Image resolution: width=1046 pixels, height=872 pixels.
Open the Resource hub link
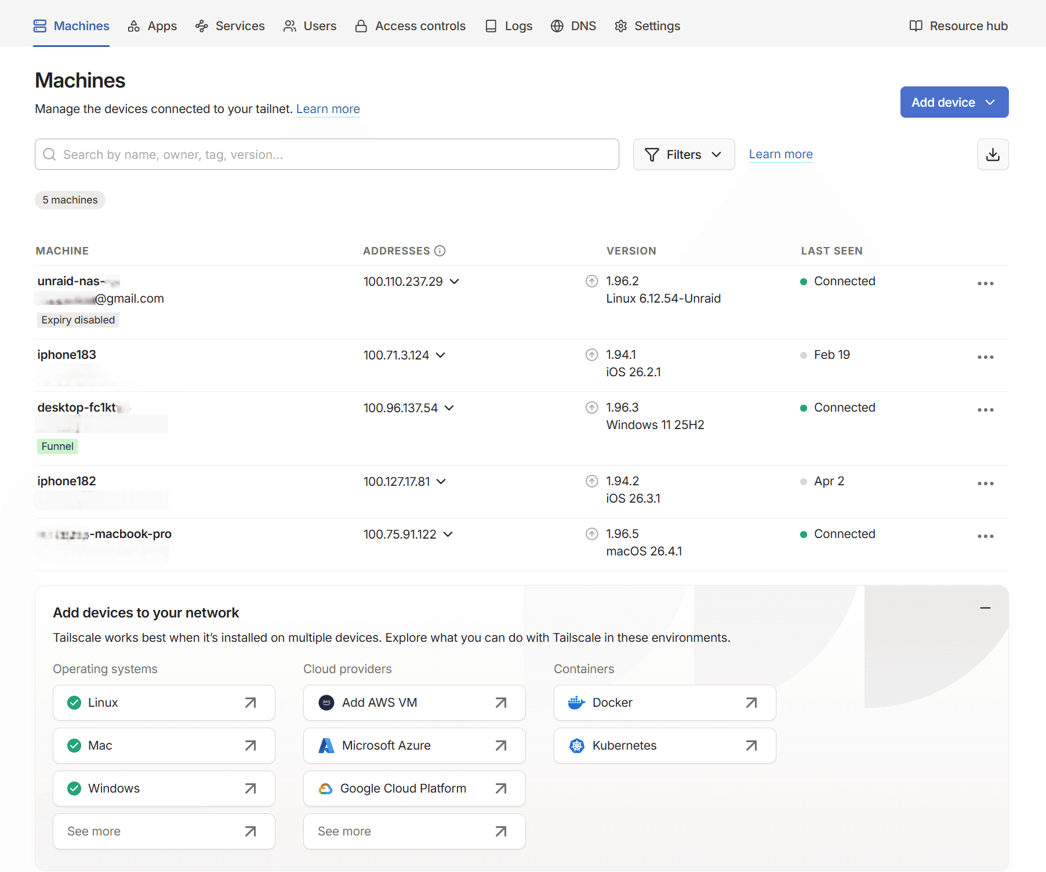pos(959,26)
